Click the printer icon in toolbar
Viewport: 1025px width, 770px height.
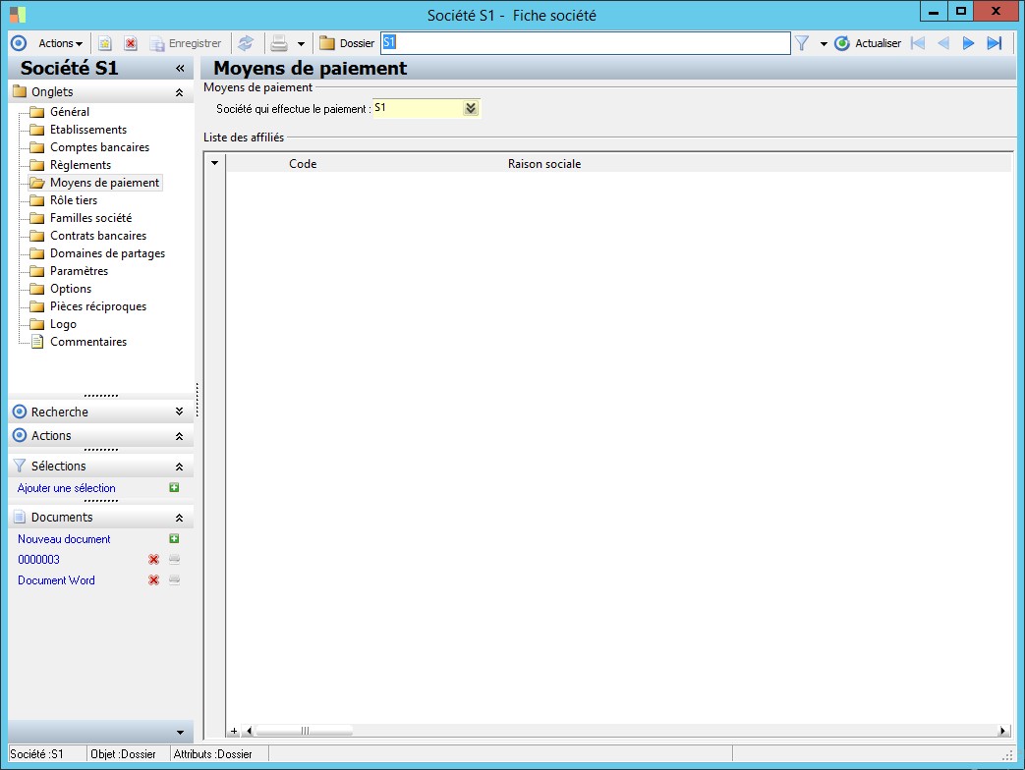279,43
